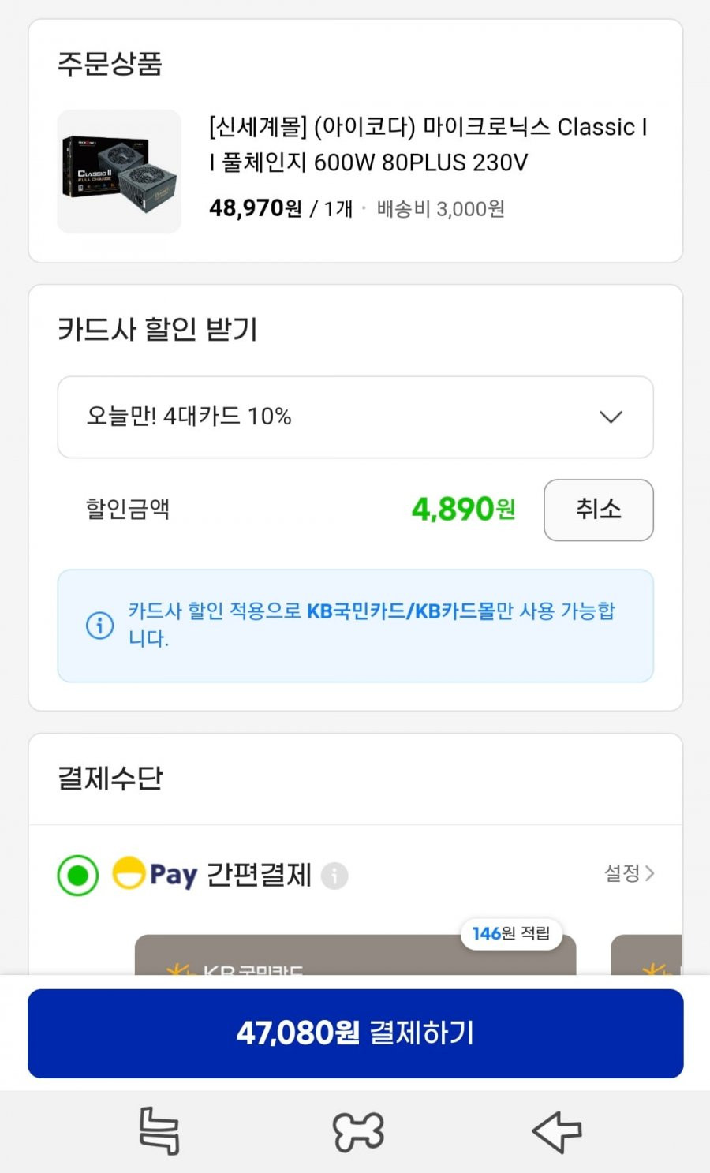710x1173 pixels.
Task: Open 설정 for easy payment
Action: (629, 873)
